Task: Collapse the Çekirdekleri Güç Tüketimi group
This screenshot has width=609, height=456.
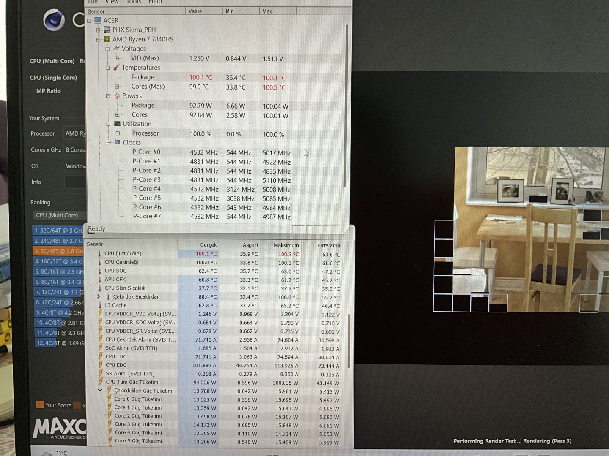Action: pos(100,390)
